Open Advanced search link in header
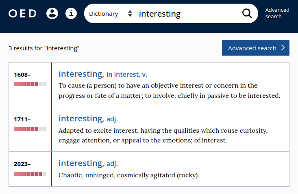Viewport: 298px width, 194px height. click(x=277, y=13)
